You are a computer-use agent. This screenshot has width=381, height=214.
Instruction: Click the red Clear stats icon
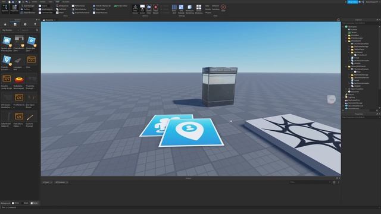[223, 8]
